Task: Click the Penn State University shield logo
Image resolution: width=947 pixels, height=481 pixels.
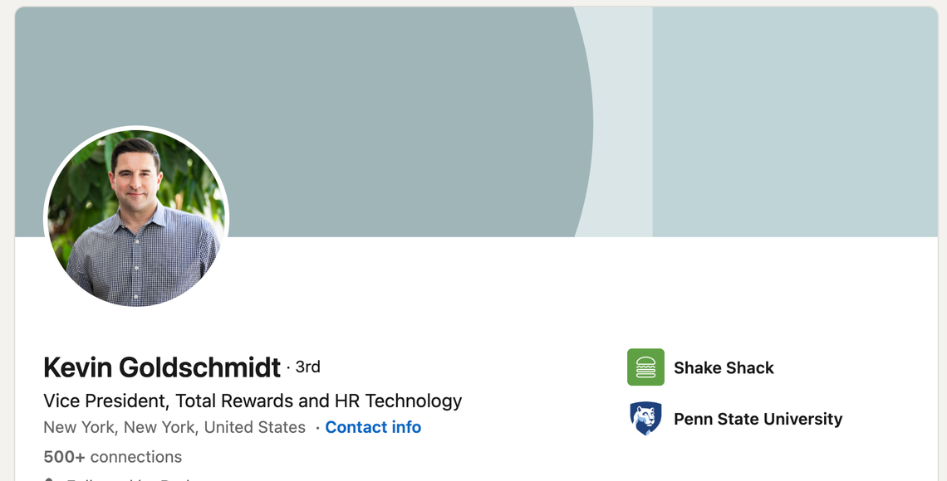Action: pos(645,419)
